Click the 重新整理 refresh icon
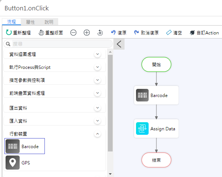The width and height of the screenshot is (222, 177). click(9, 32)
